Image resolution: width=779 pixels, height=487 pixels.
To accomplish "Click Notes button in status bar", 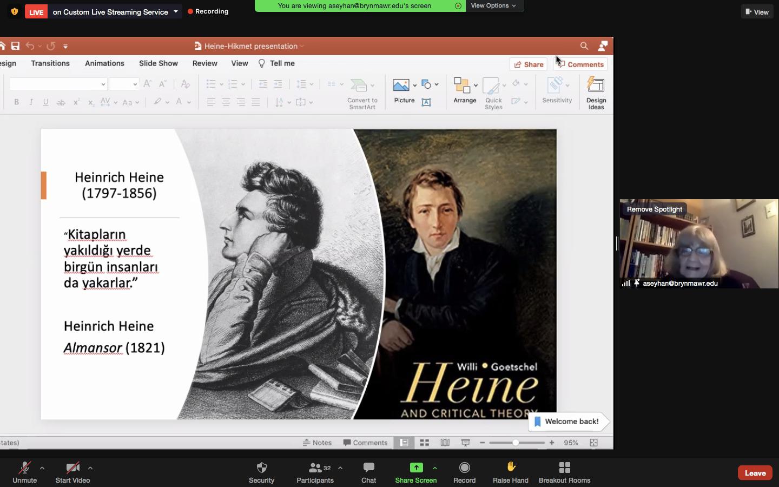I will (318, 443).
